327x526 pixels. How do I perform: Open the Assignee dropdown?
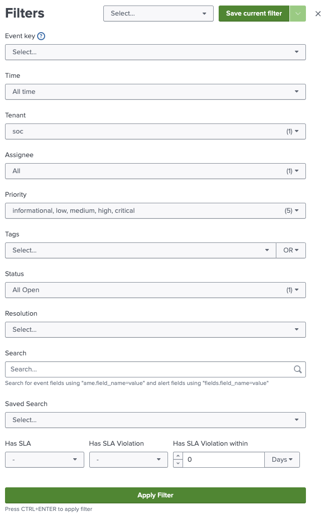click(155, 171)
